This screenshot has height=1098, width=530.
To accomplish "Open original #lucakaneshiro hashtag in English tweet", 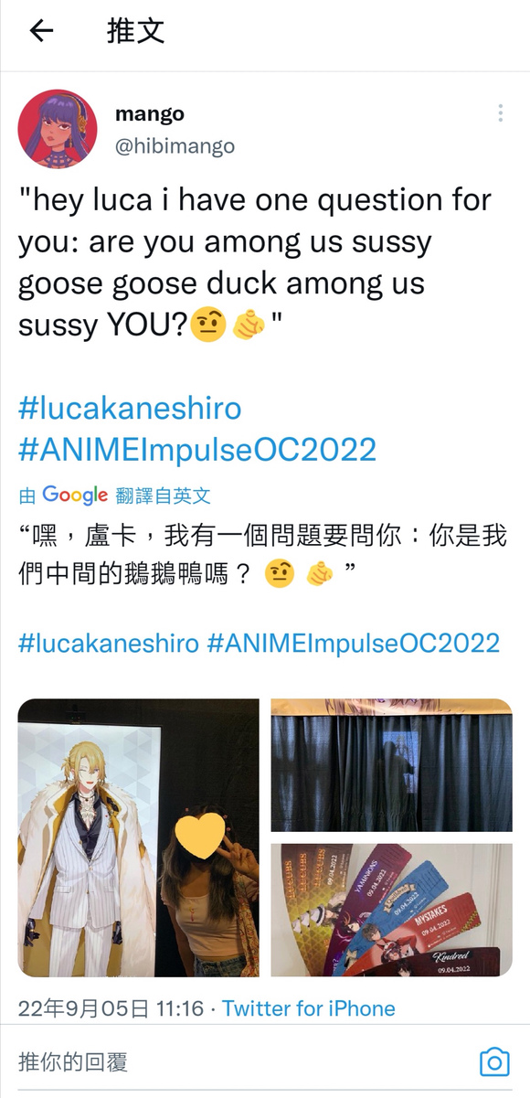I will tap(130, 408).
